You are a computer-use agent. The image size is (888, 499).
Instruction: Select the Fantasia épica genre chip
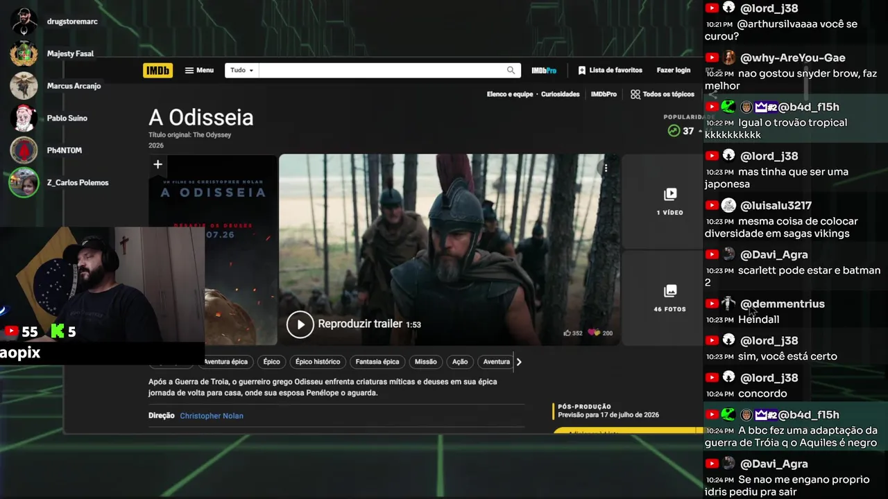[377, 362]
